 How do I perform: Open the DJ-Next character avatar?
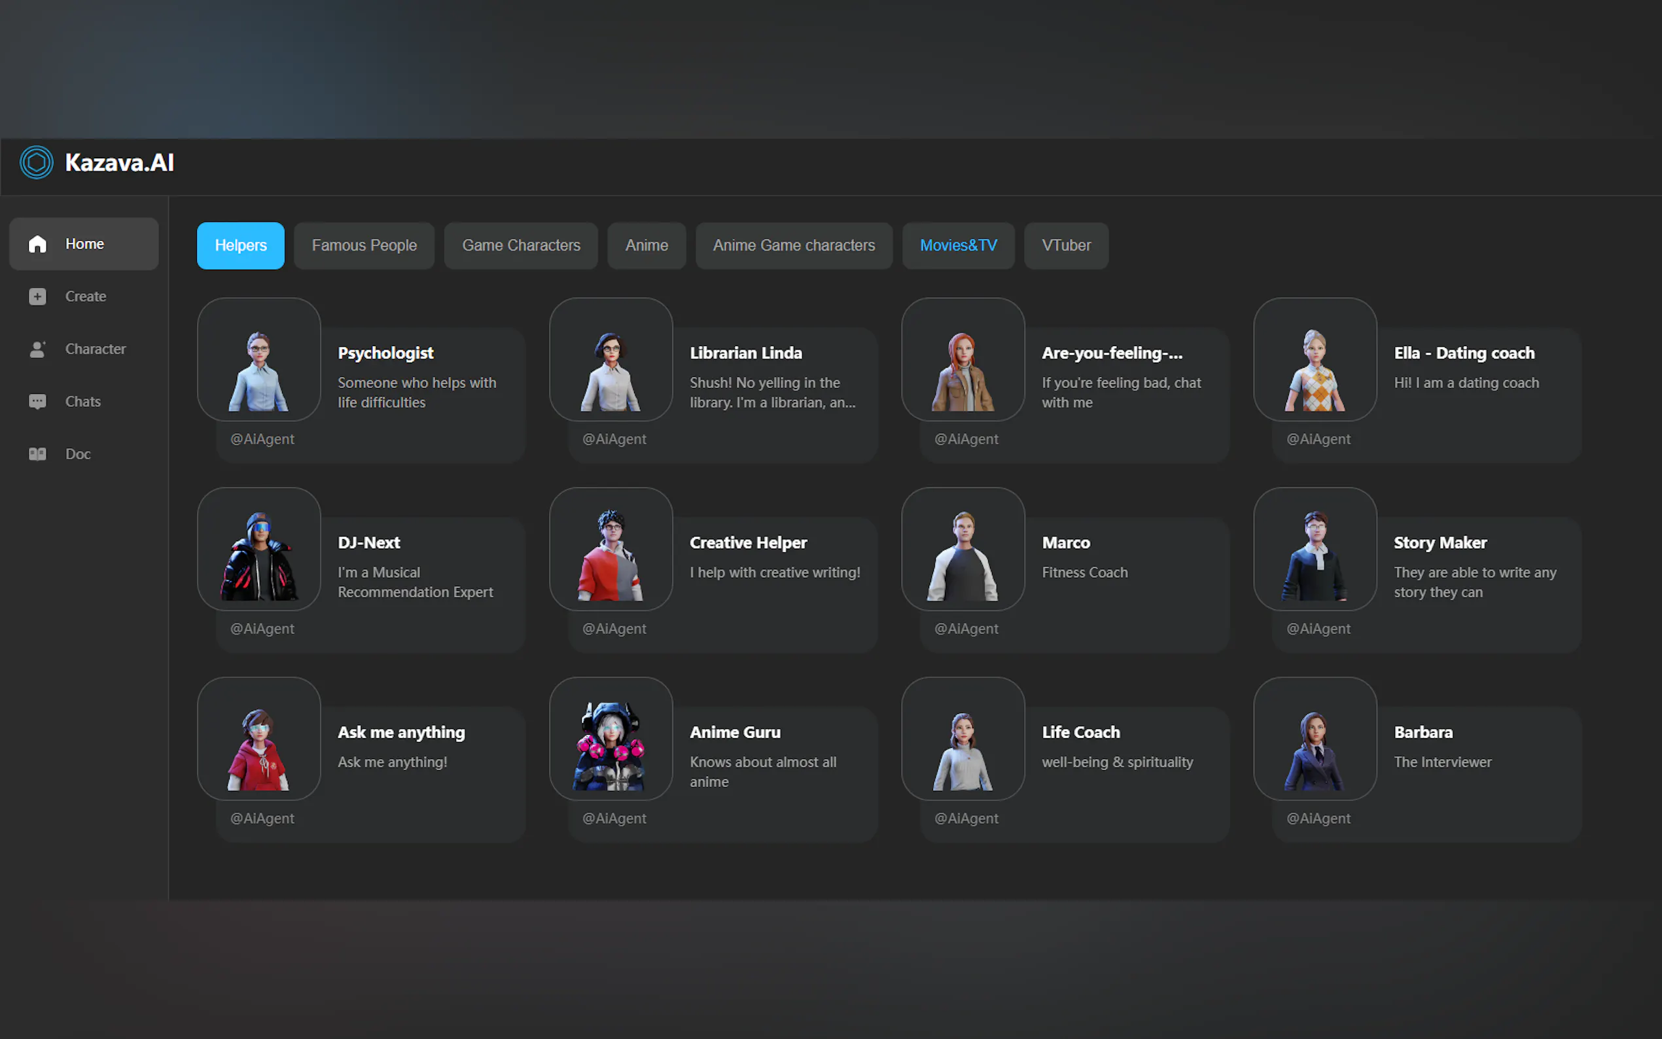point(258,549)
